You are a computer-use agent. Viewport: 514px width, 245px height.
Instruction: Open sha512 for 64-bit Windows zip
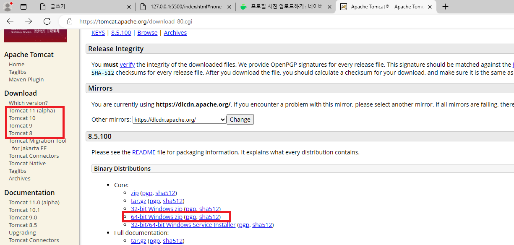[x=209, y=217]
